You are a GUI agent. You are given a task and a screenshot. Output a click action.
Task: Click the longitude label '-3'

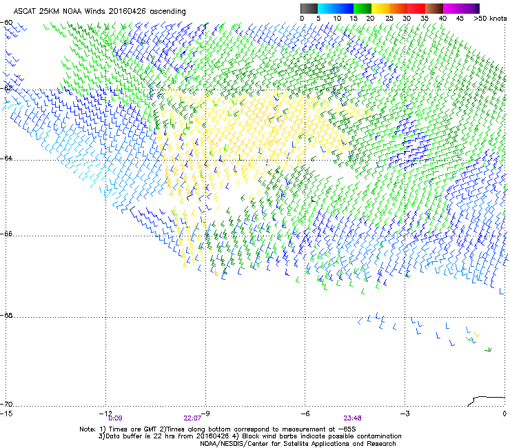click(405, 414)
